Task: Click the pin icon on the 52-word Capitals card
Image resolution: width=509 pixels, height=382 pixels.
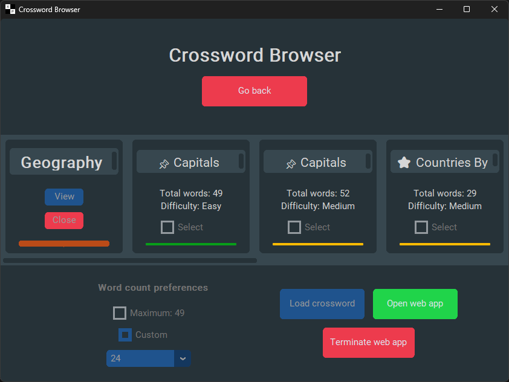Action: tap(291, 164)
